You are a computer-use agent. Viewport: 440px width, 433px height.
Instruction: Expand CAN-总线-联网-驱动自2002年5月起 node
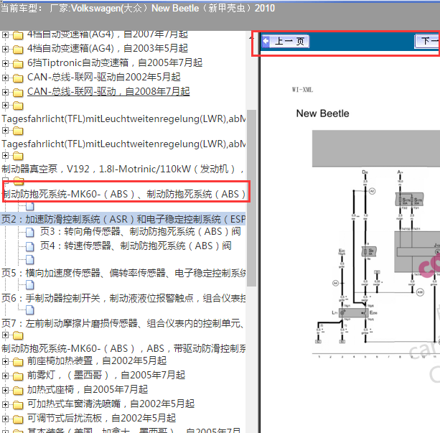[5, 78]
